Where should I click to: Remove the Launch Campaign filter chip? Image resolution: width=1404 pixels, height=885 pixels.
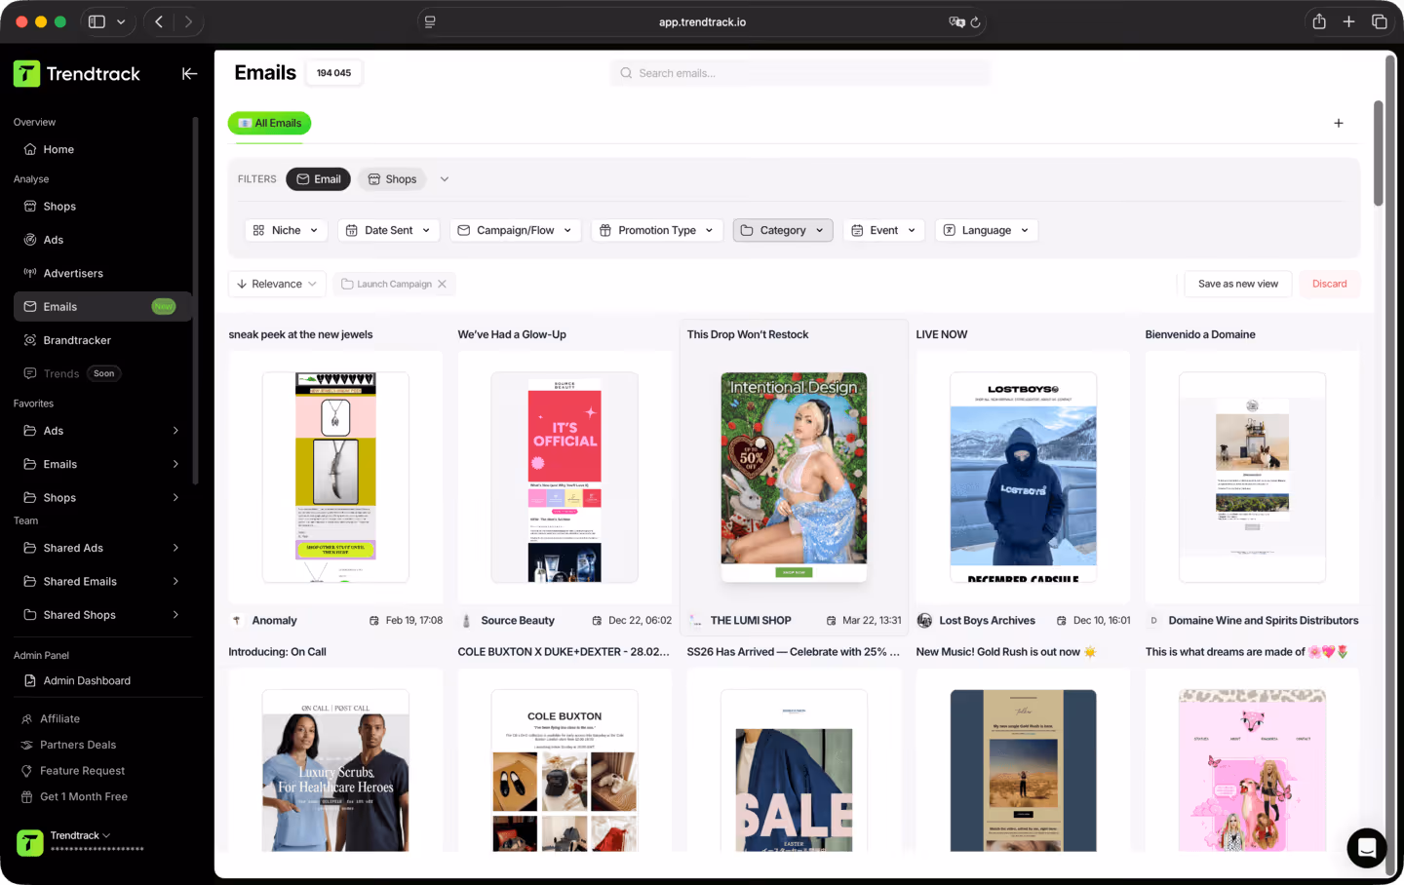coord(442,284)
